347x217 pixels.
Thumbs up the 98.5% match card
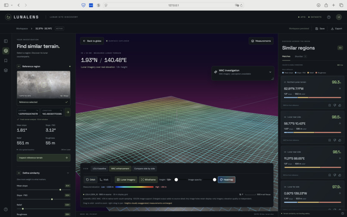tap(340, 140)
